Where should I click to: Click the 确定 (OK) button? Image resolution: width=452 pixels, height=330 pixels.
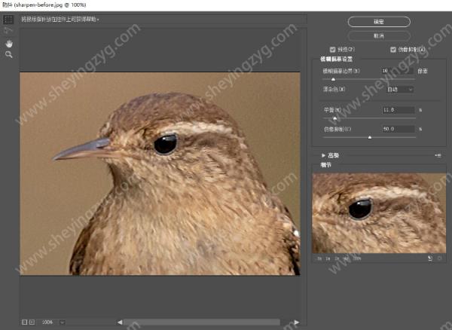point(379,22)
